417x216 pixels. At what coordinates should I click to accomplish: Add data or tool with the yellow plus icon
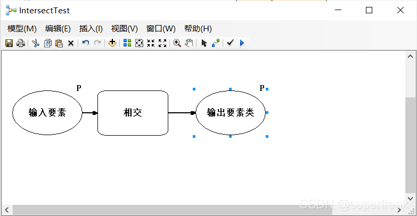point(112,43)
